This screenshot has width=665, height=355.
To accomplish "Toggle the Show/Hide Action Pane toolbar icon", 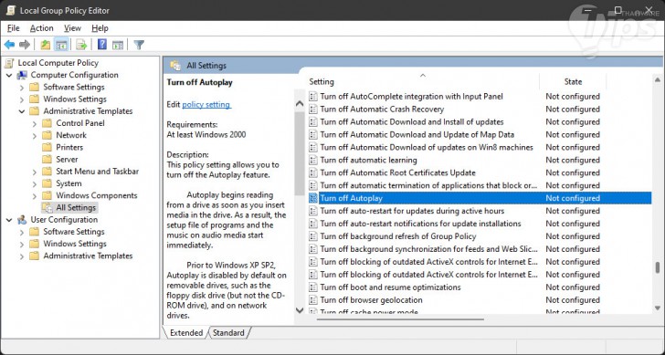I will pos(118,45).
